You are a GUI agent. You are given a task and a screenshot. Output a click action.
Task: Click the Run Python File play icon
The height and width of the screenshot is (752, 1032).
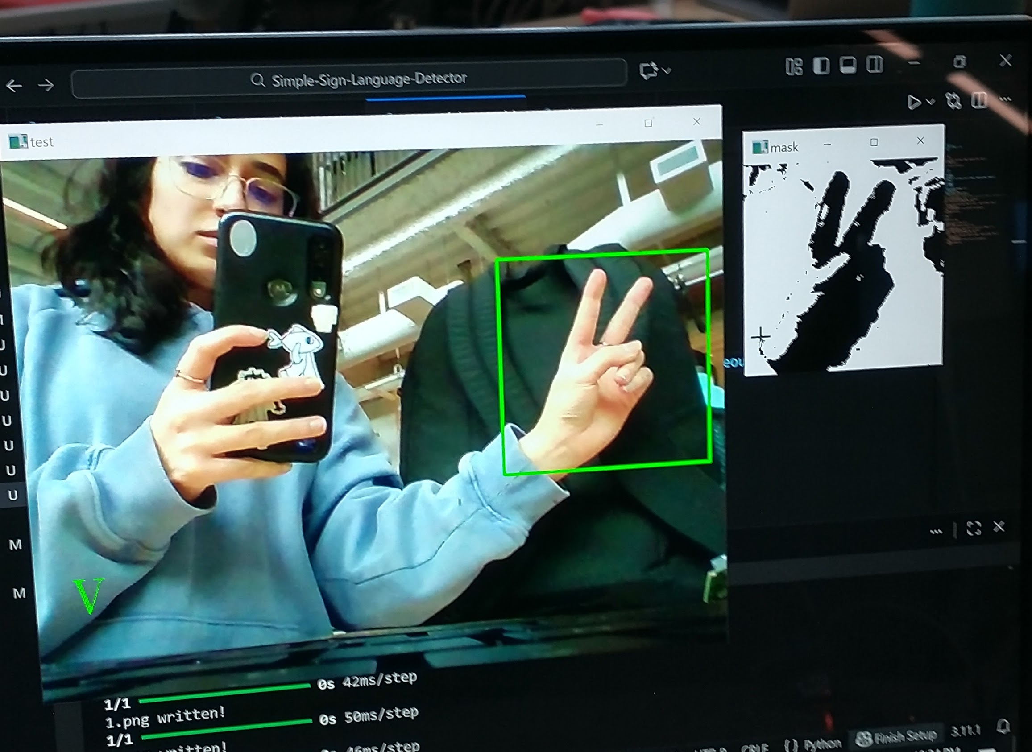pyautogui.click(x=913, y=102)
